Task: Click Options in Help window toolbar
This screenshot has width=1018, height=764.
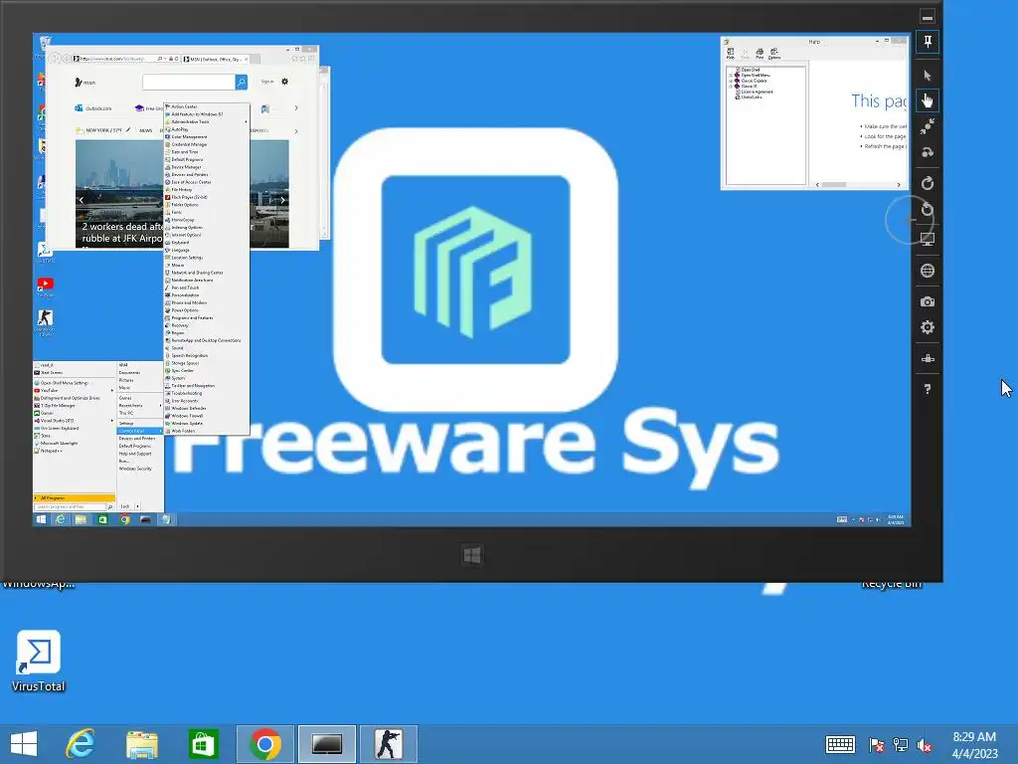Action: coord(774,54)
